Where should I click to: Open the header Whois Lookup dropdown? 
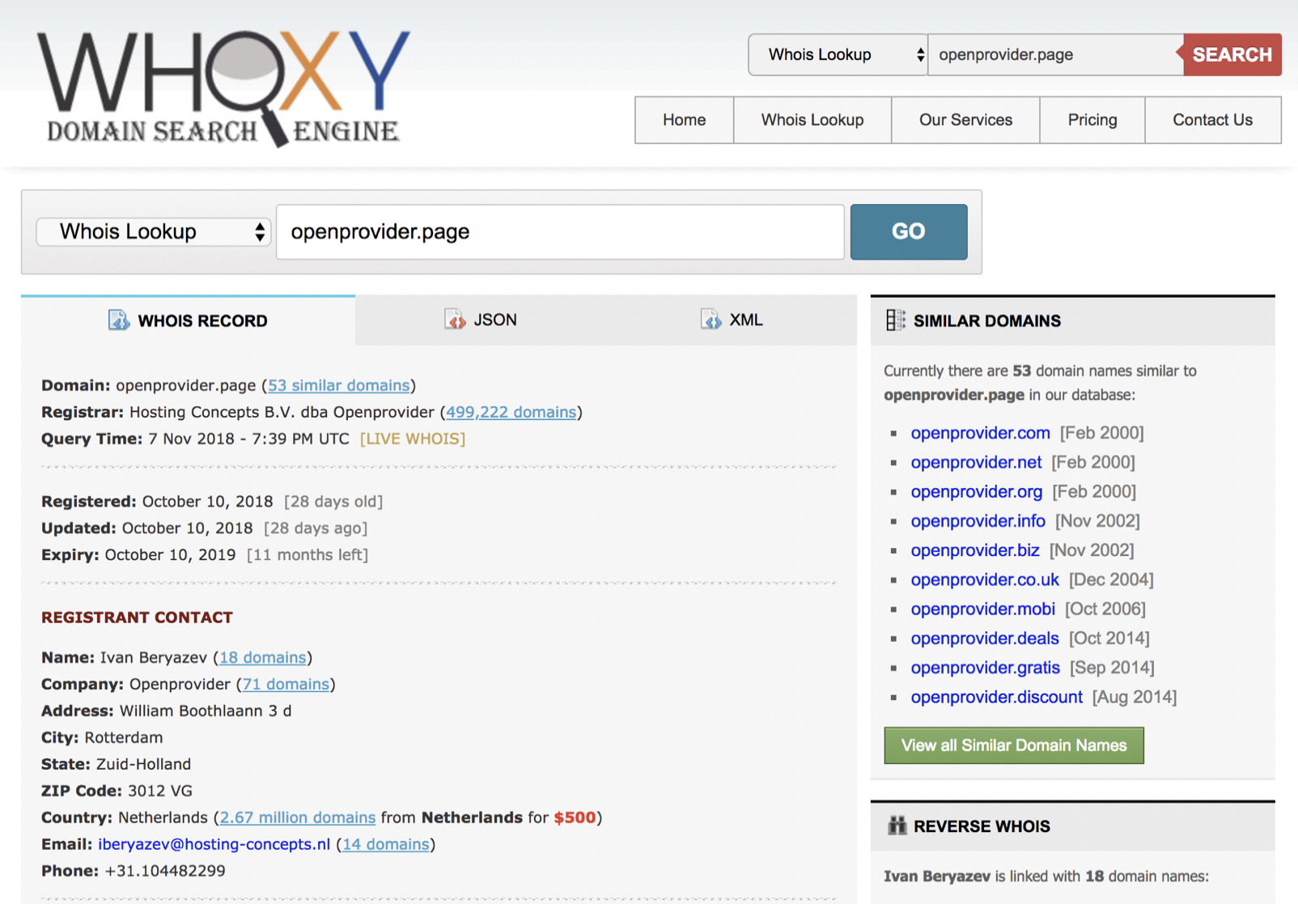click(838, 54)
